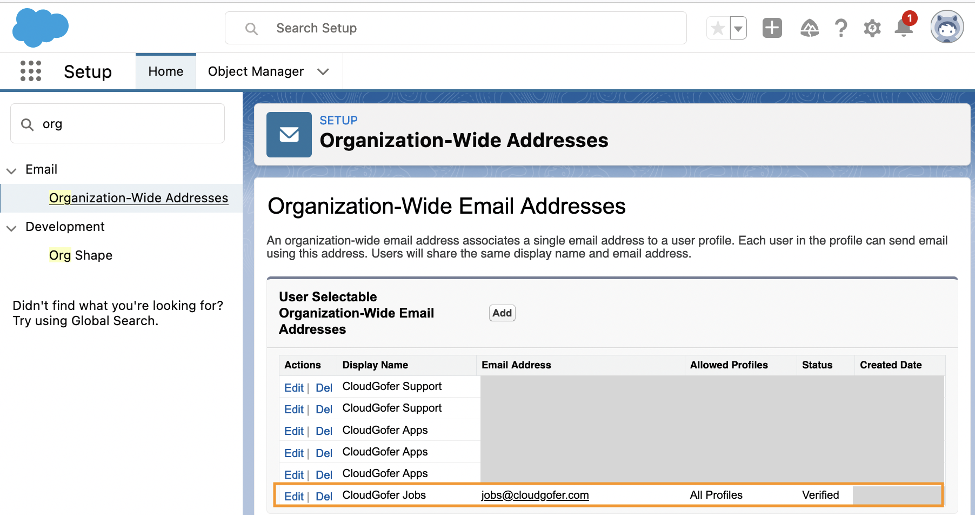Screen dimensions: 975x515
Task: Edit the first CloudGofer Support row
Action: (x=294, y=388)
